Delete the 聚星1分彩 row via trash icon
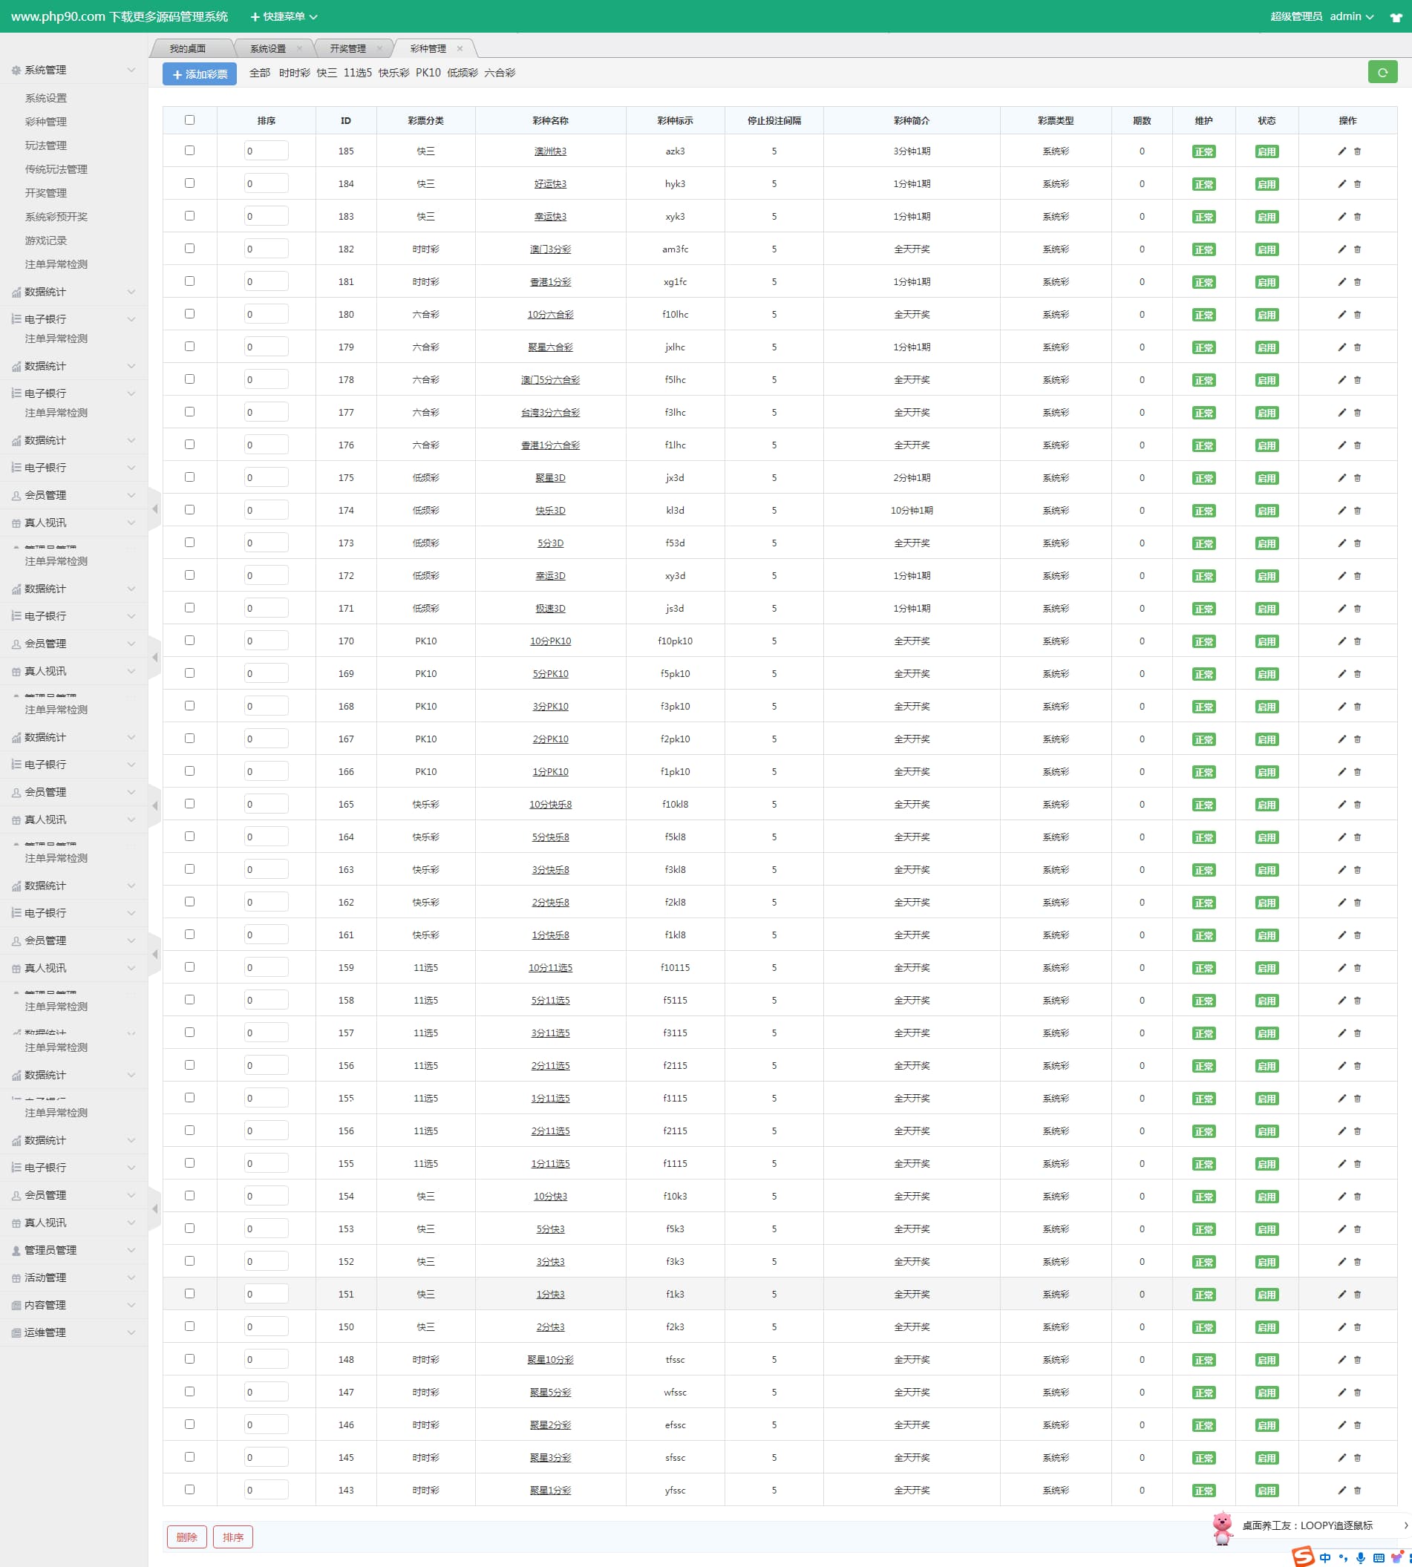The width and height of the screenshot is (1412, 1567). 1357,1489
